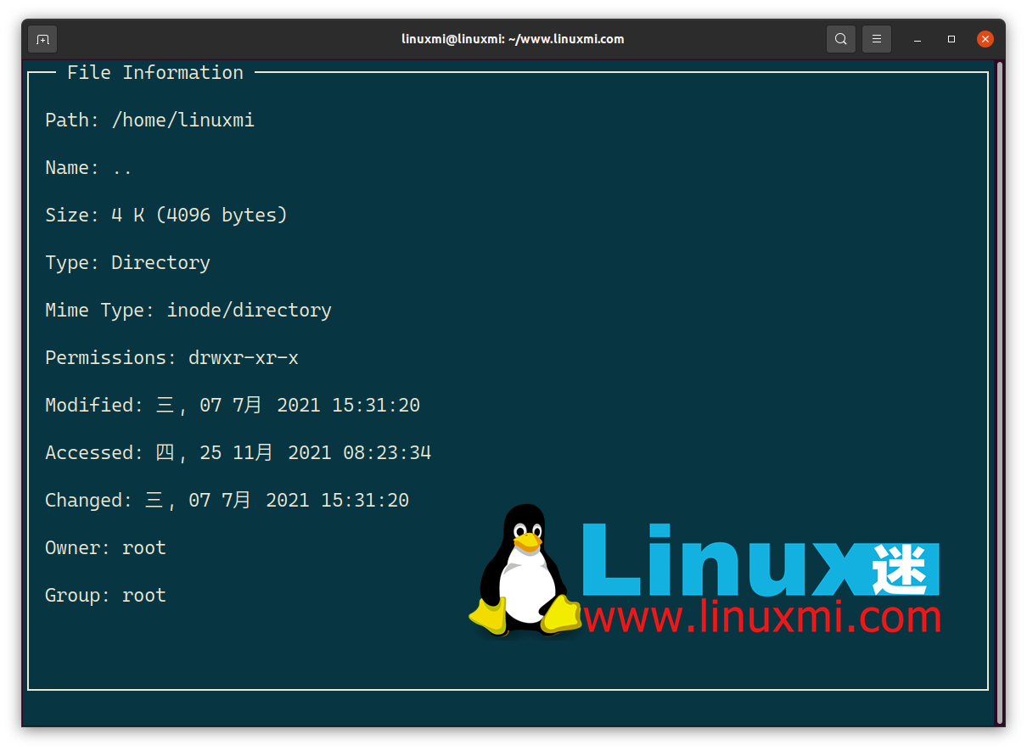
Task: Select the Modified date line
Action: (x=233, y=406)
